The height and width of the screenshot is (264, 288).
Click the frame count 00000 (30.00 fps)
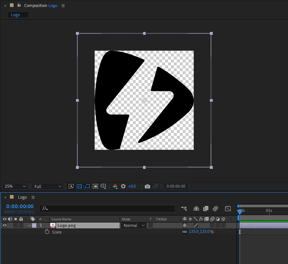[19, 212]
